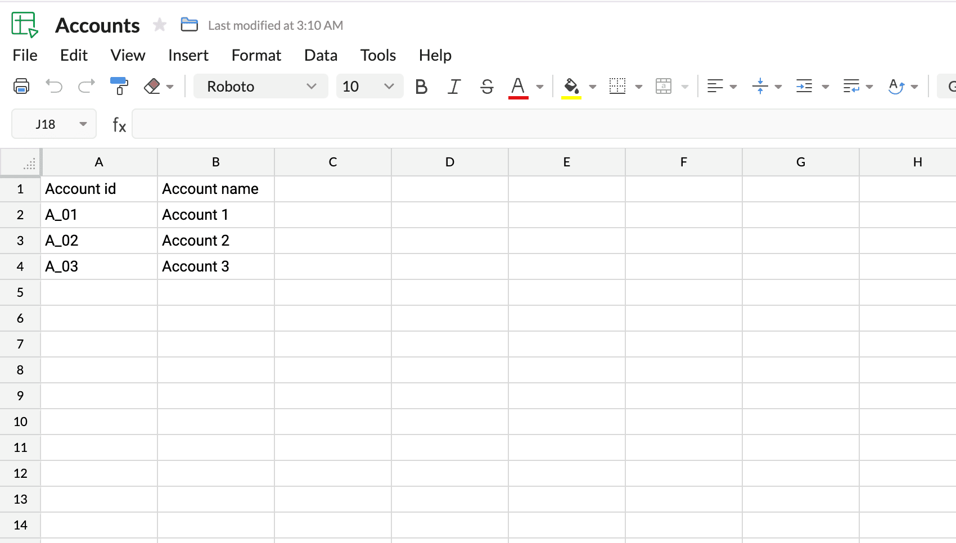Select column A header

(99, 162)
